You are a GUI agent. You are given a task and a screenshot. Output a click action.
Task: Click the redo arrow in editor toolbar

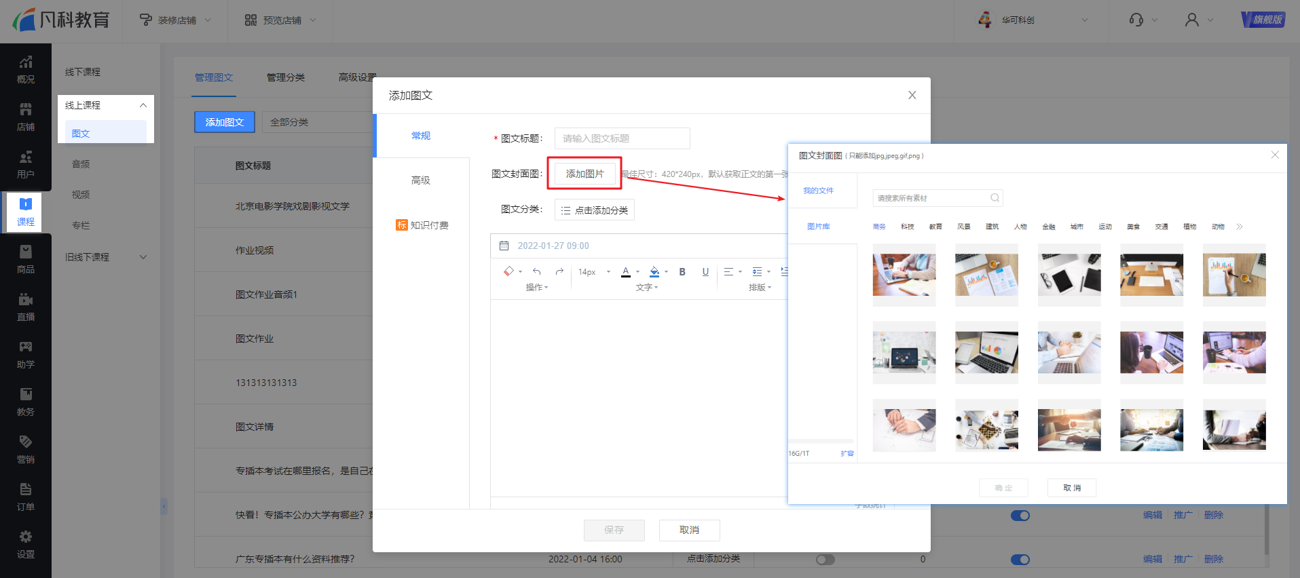tap(559, 271)
